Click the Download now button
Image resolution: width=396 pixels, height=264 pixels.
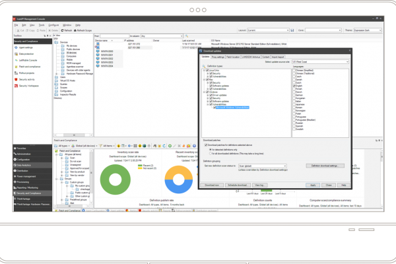point(212,185)
